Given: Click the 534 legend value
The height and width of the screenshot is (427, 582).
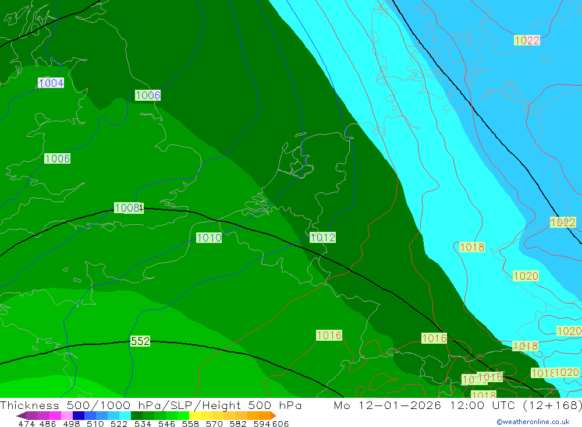Looking at the screenshot, I should point(143,424).
